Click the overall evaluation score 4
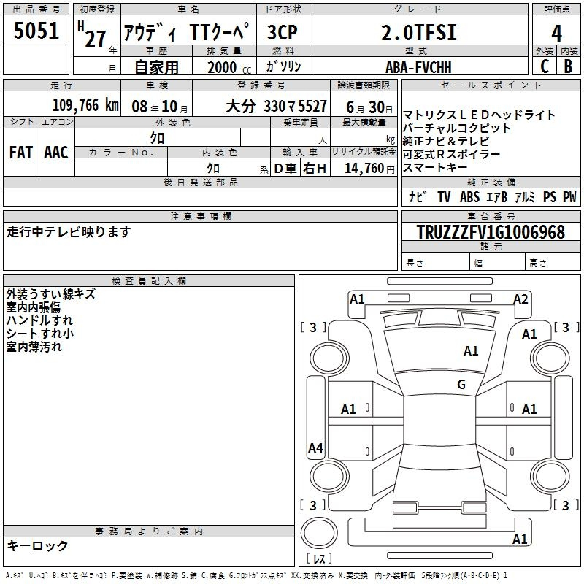The height and width of the screenshot is (584, 584). (556, 33)
